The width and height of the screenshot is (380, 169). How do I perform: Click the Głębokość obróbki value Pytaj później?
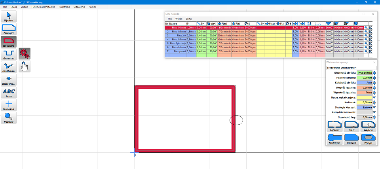point(364,72)
